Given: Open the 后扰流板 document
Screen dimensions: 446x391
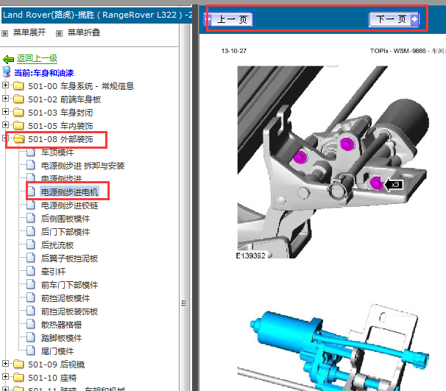Looking at the screenshot, I should 57,245.
